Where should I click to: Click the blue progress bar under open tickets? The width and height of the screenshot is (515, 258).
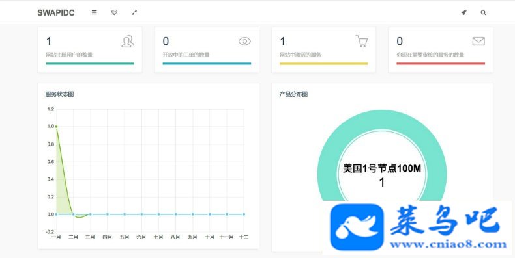click(207, 64)
